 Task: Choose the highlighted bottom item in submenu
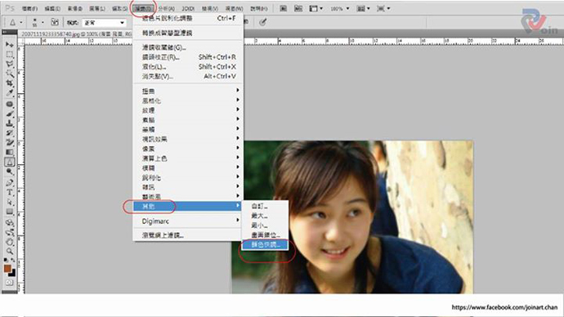click(x=265, y=245)
